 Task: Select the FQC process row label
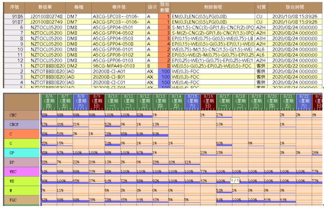point(22,200)
